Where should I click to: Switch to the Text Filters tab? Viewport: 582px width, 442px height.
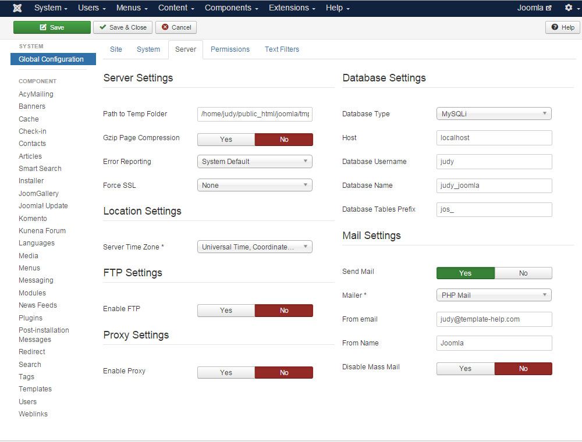pyautogui.click(x=282, y=49)
